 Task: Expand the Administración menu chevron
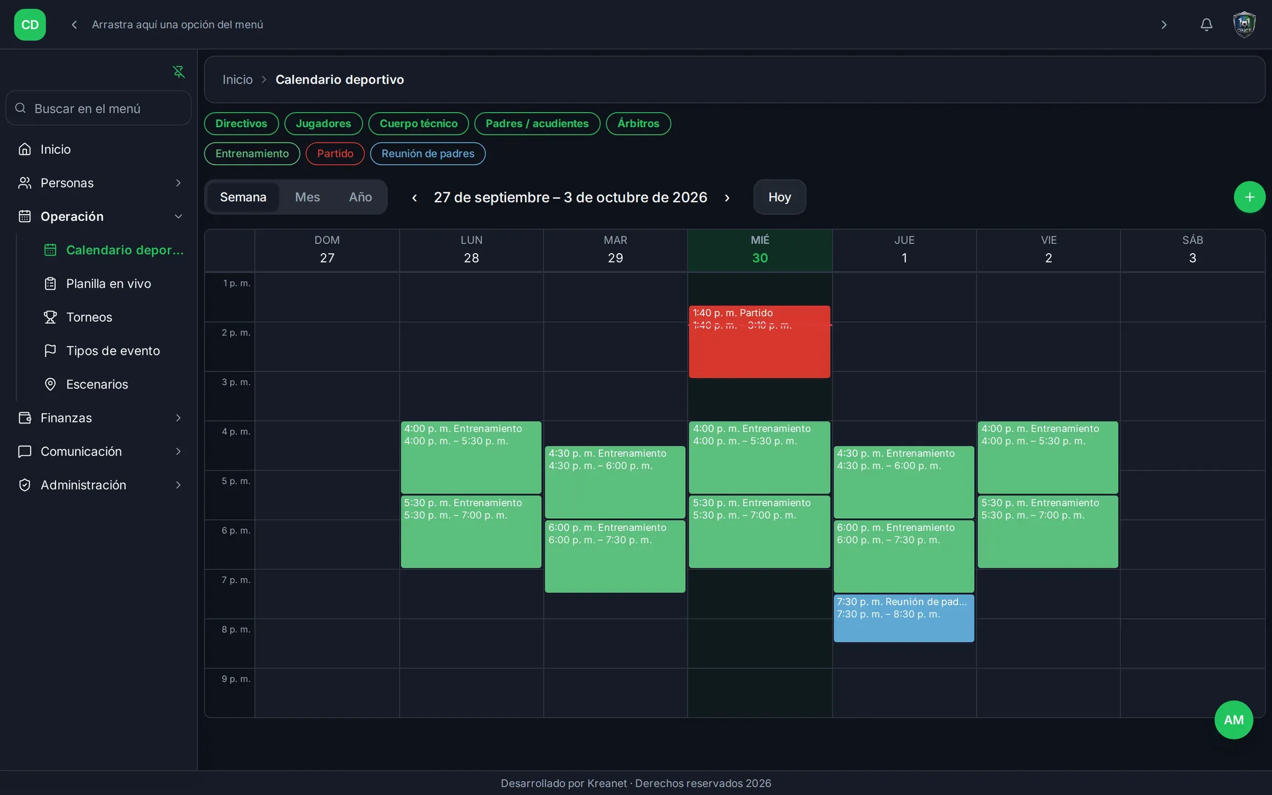[178, 485]
